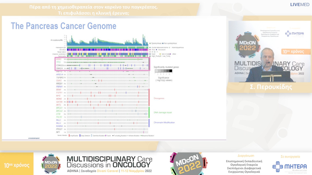This screenshot has width=312, height=175.
Task: Click the ΜΗΤΕΡΑ cross logo in the footer
Action: pos(285,166)
